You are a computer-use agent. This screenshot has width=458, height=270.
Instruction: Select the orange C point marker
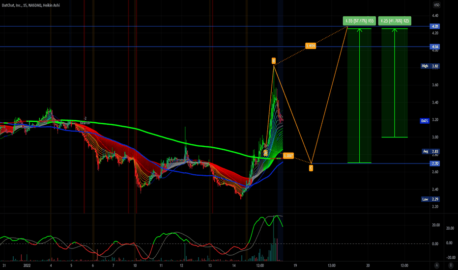pos(311,168)
